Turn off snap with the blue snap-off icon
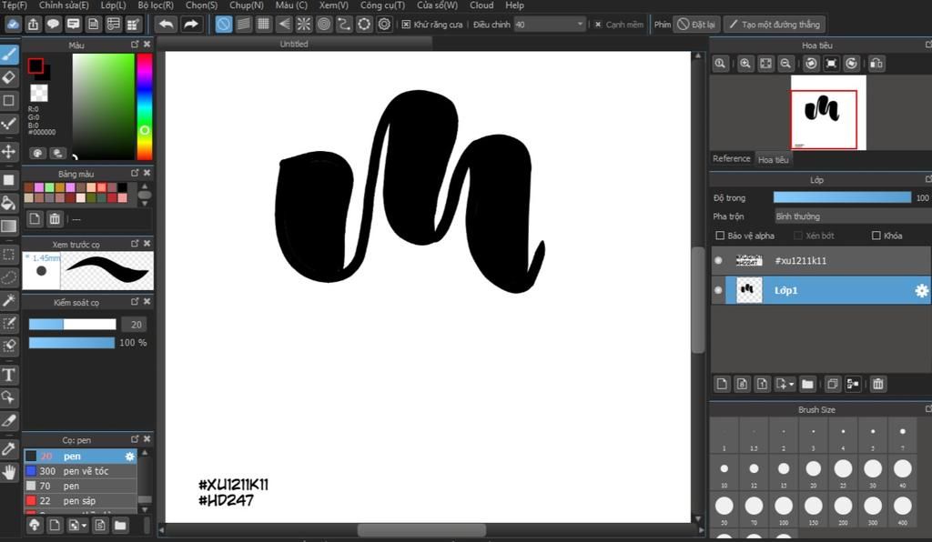 (x=224, y=25)
